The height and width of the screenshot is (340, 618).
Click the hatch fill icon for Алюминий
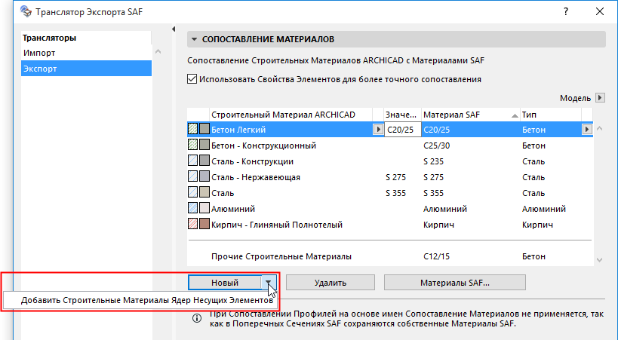[x=192, y=207]
